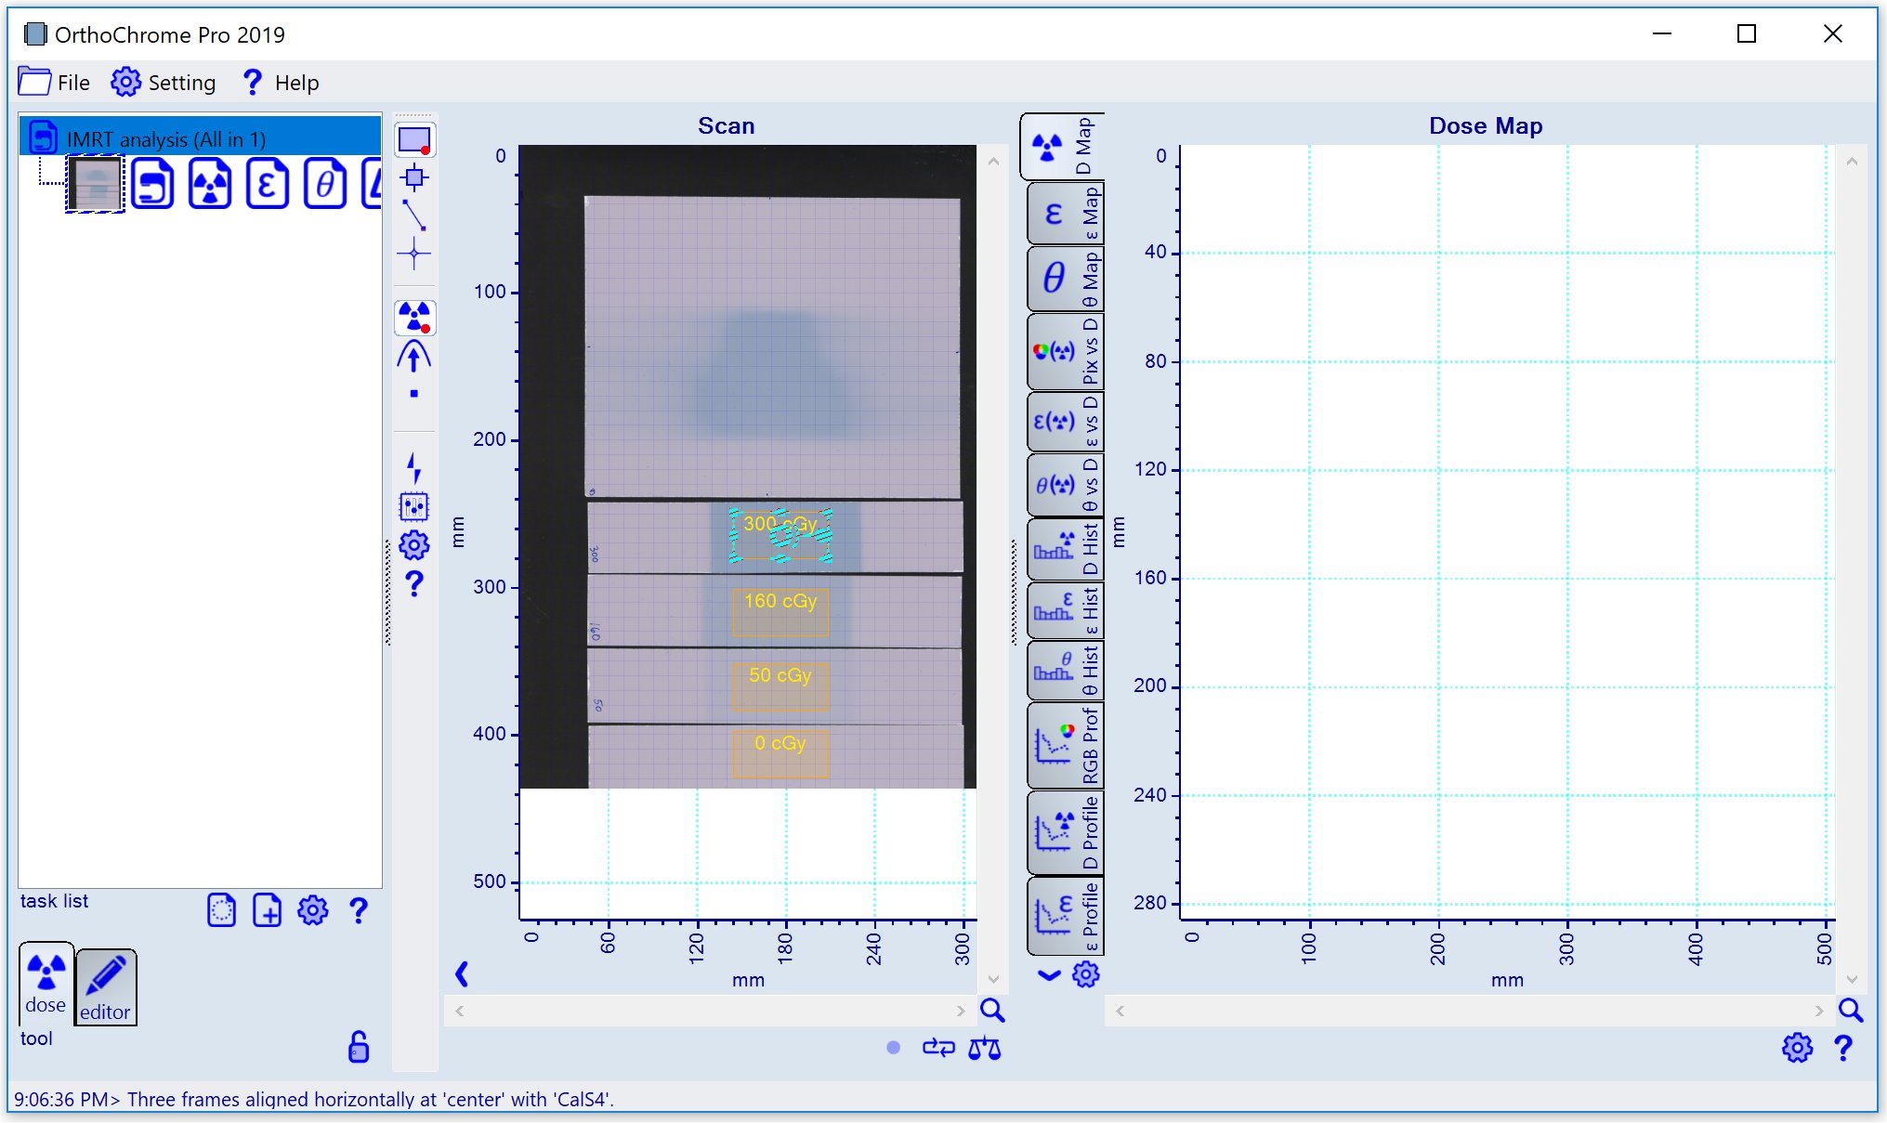Add a new task to list

tap(267, 910)
